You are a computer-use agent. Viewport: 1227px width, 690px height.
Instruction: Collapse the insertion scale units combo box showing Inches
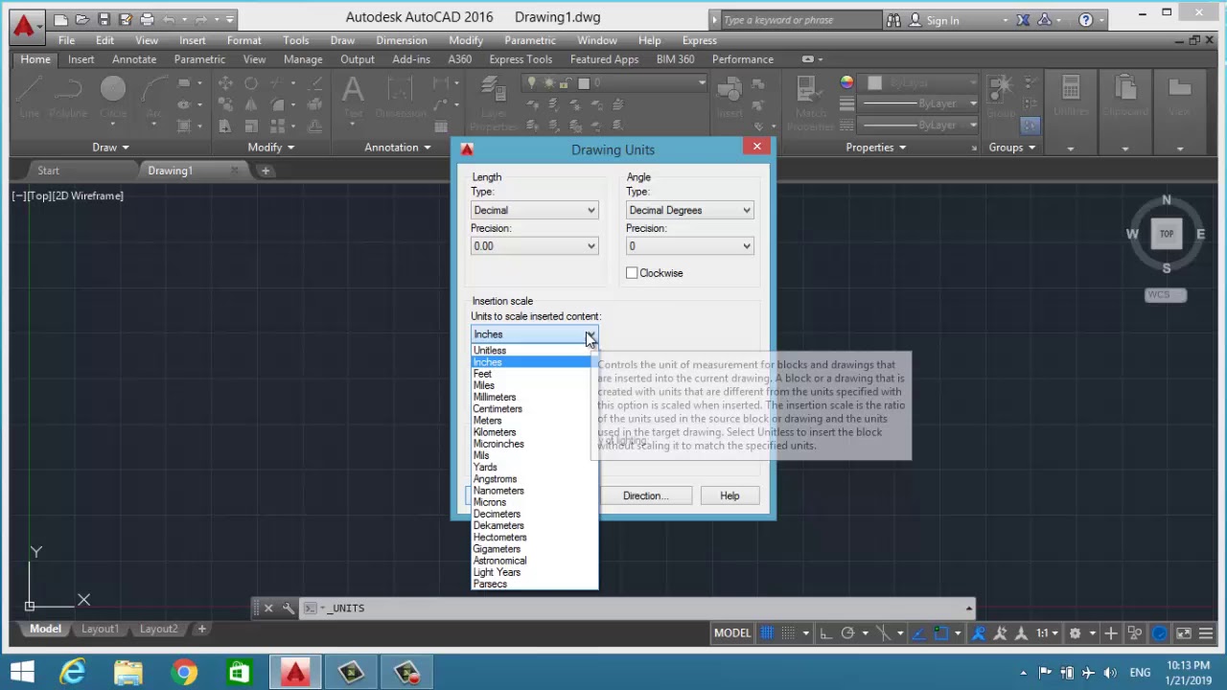[534, 334]
